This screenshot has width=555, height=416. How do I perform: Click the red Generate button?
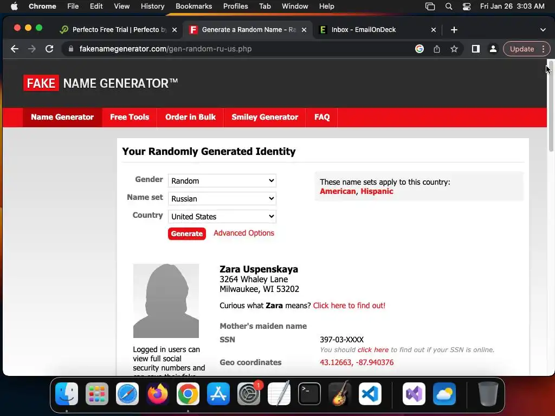tap(187, 233)
